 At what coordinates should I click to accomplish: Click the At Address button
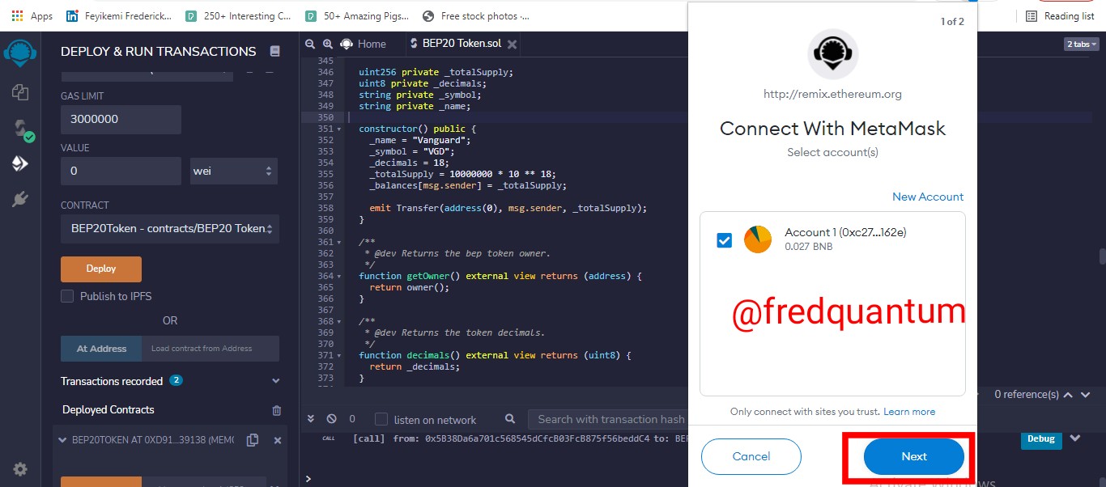(x=101, y=349)
